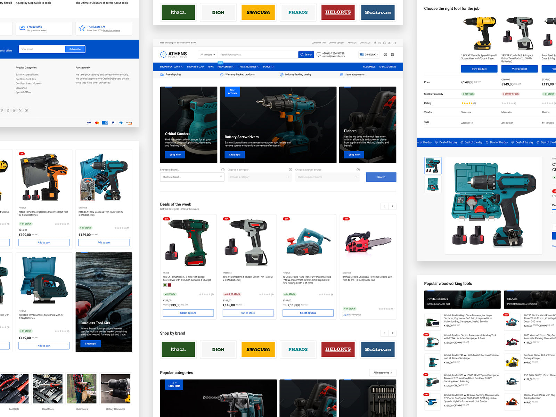
Task: Open All categories link in Popular categories
Action: point(383,373)
